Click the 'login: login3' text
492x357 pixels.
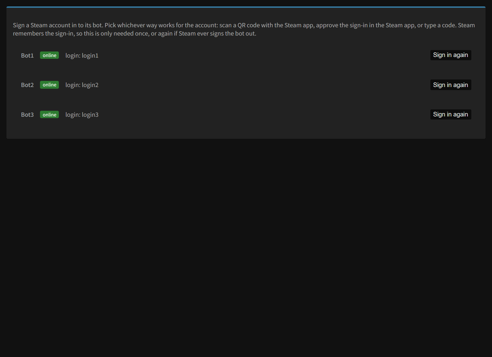click(x=82, y=115)
